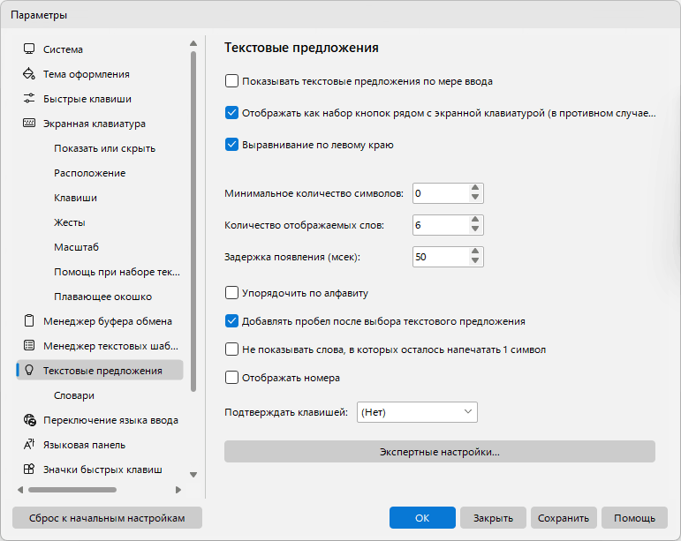Click sidebar scroll down arrow
This screenshot has width=681, height=541.
click(193, 475)
